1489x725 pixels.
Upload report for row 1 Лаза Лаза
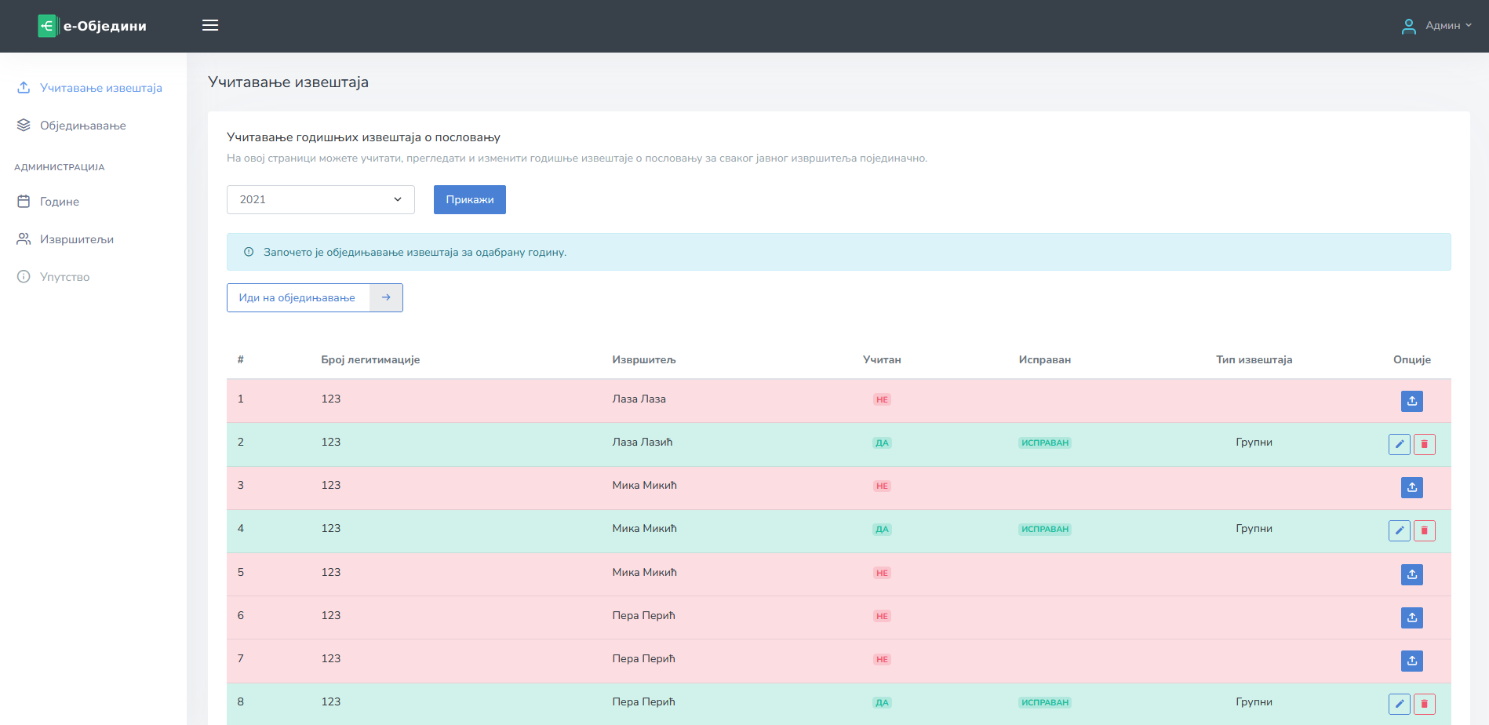(x=1411, y=401)
